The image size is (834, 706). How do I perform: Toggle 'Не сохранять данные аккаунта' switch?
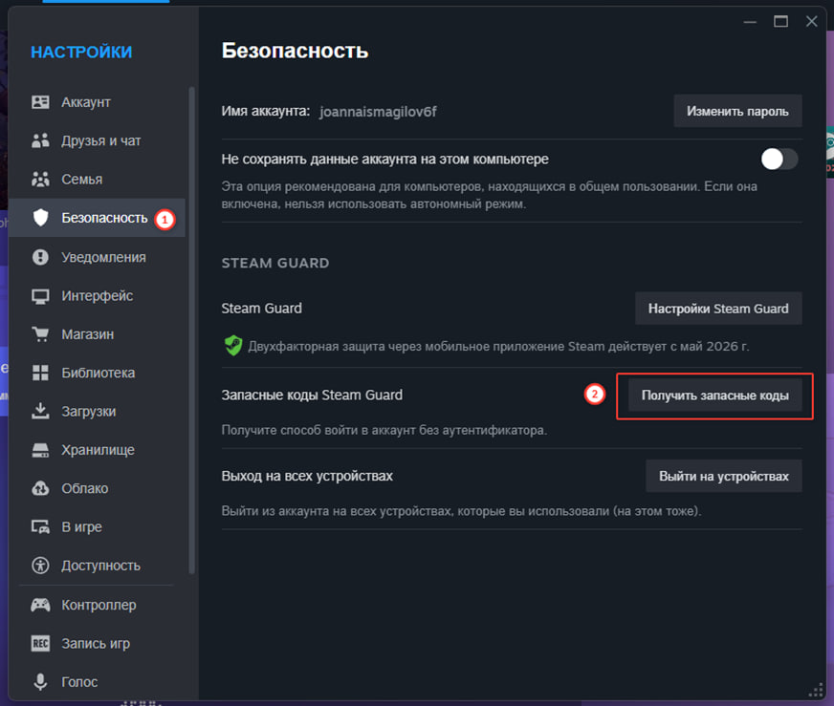coord(779,159)
